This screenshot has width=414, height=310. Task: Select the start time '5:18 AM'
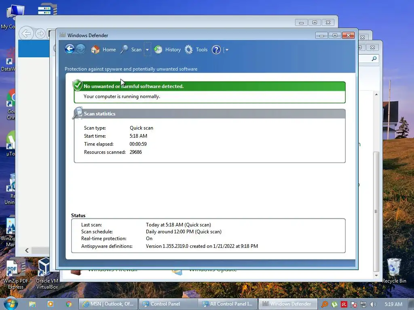click(138, 136)
